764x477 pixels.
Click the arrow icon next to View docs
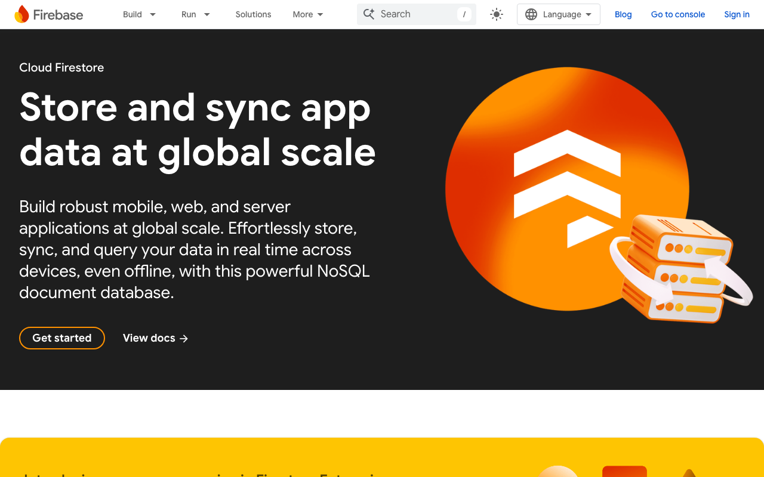point(184,339)
